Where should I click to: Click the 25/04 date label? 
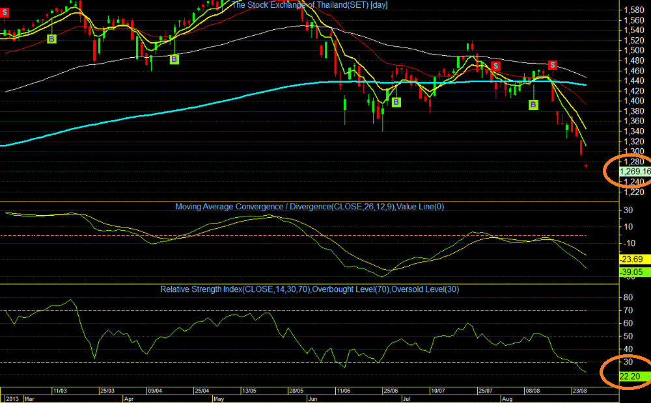[202, 391]
